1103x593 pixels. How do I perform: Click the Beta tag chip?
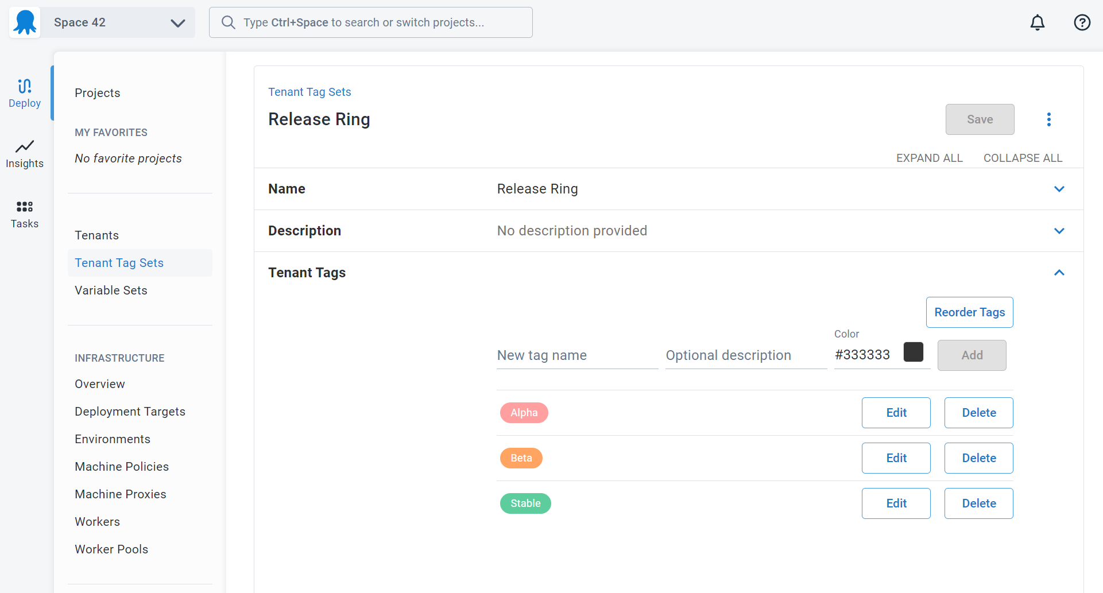point(521,458)
